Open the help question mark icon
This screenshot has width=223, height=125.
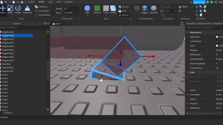[208, 2]
